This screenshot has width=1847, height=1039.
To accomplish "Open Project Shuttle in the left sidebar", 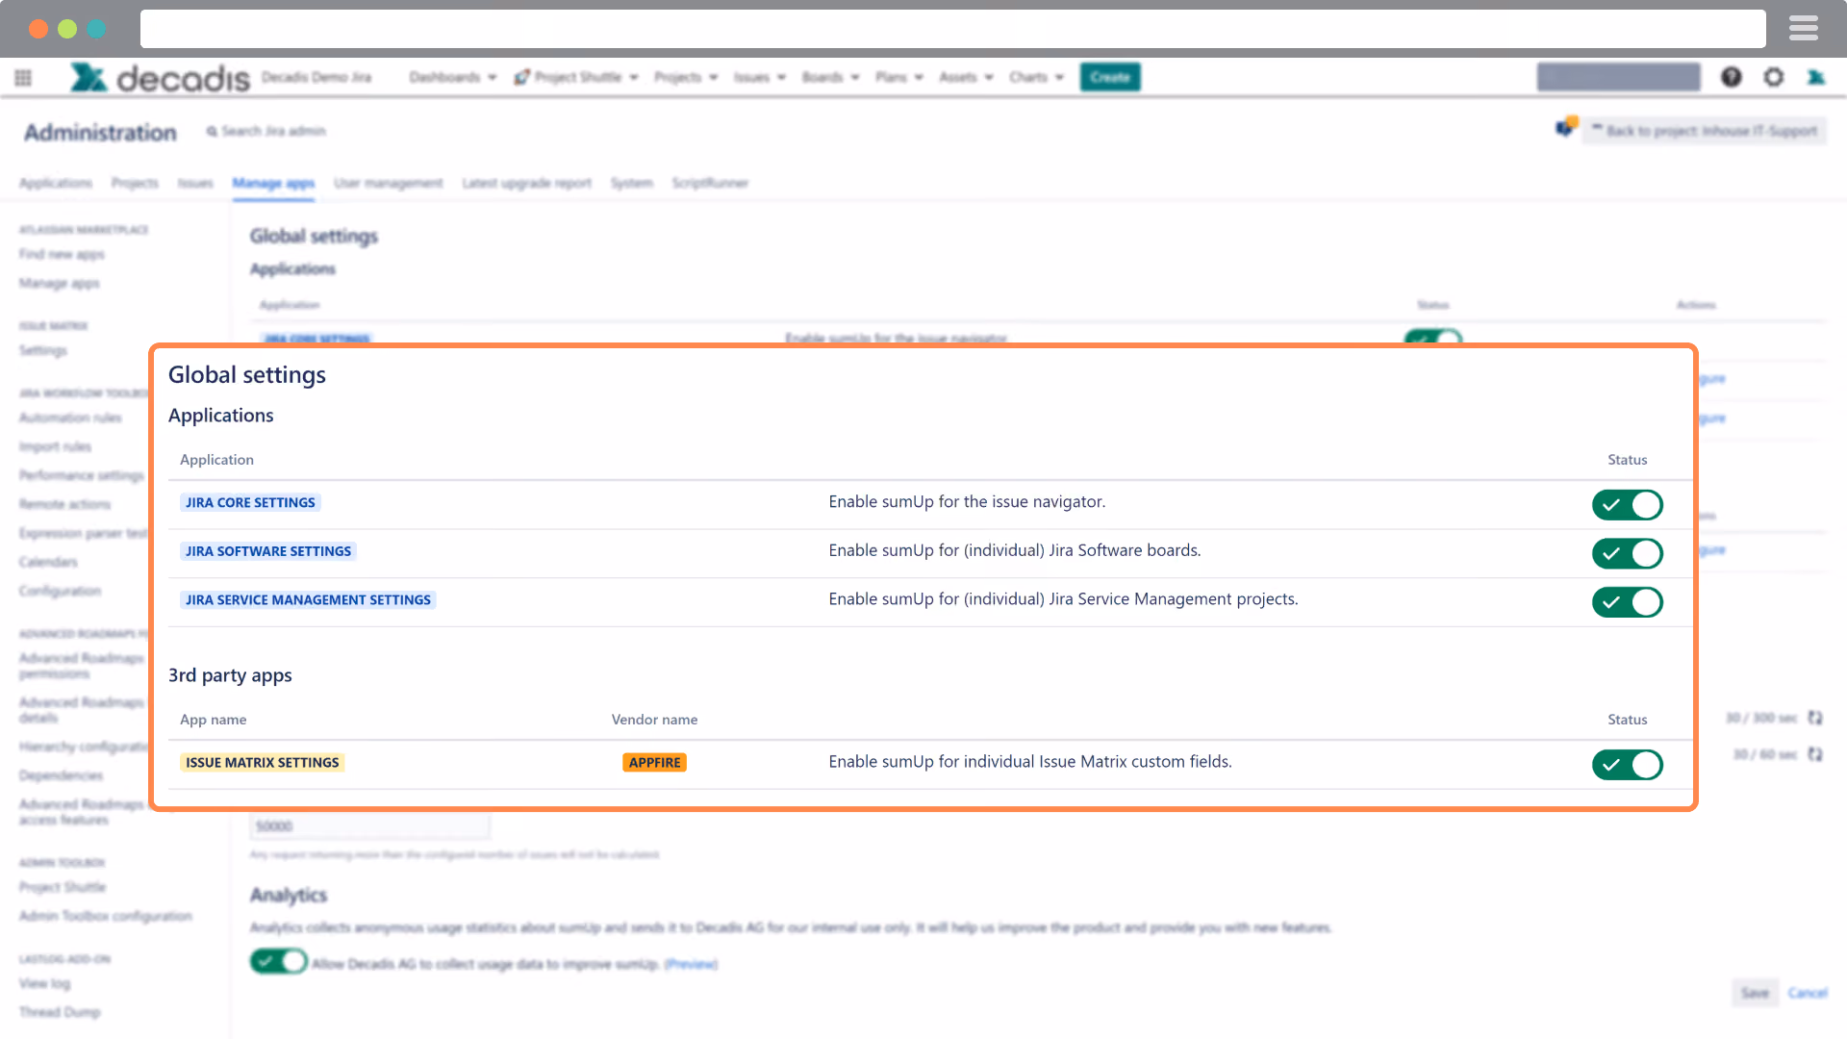I will point(63,887).
